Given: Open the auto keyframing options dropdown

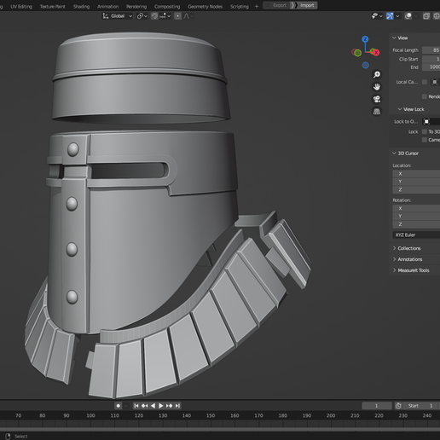Looking at the screenshot, I should 126,406.
